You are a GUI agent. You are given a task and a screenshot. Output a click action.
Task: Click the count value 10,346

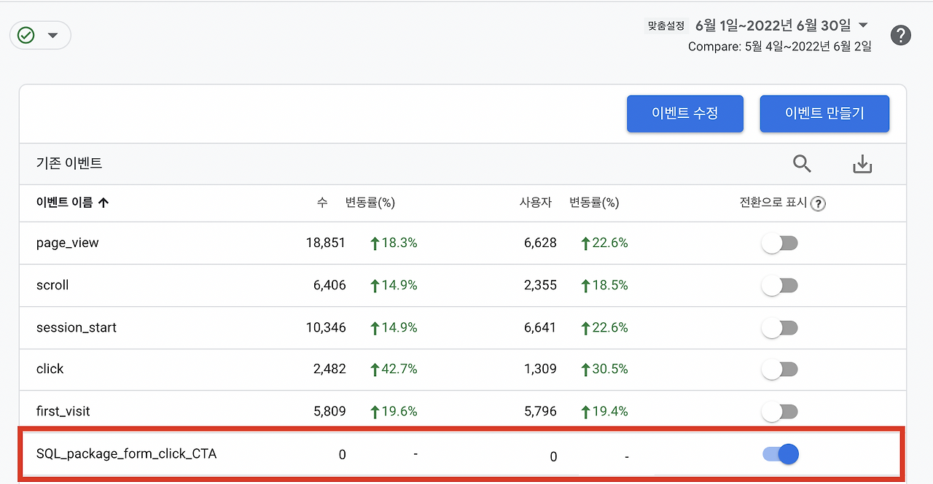[325, 327]
